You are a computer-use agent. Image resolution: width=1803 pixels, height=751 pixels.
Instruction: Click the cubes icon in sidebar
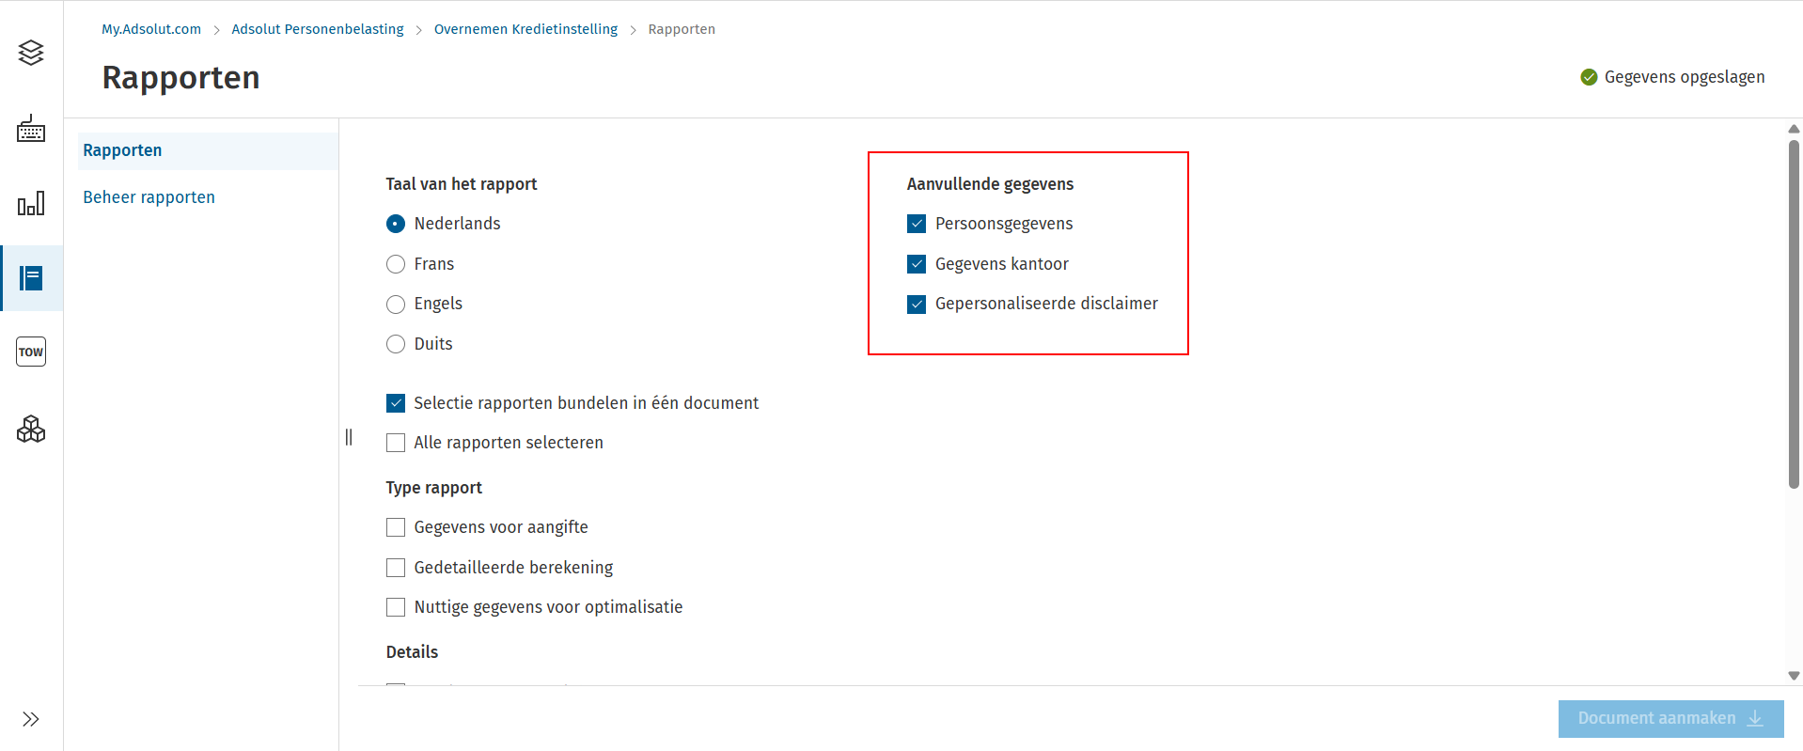coord(31,430)
